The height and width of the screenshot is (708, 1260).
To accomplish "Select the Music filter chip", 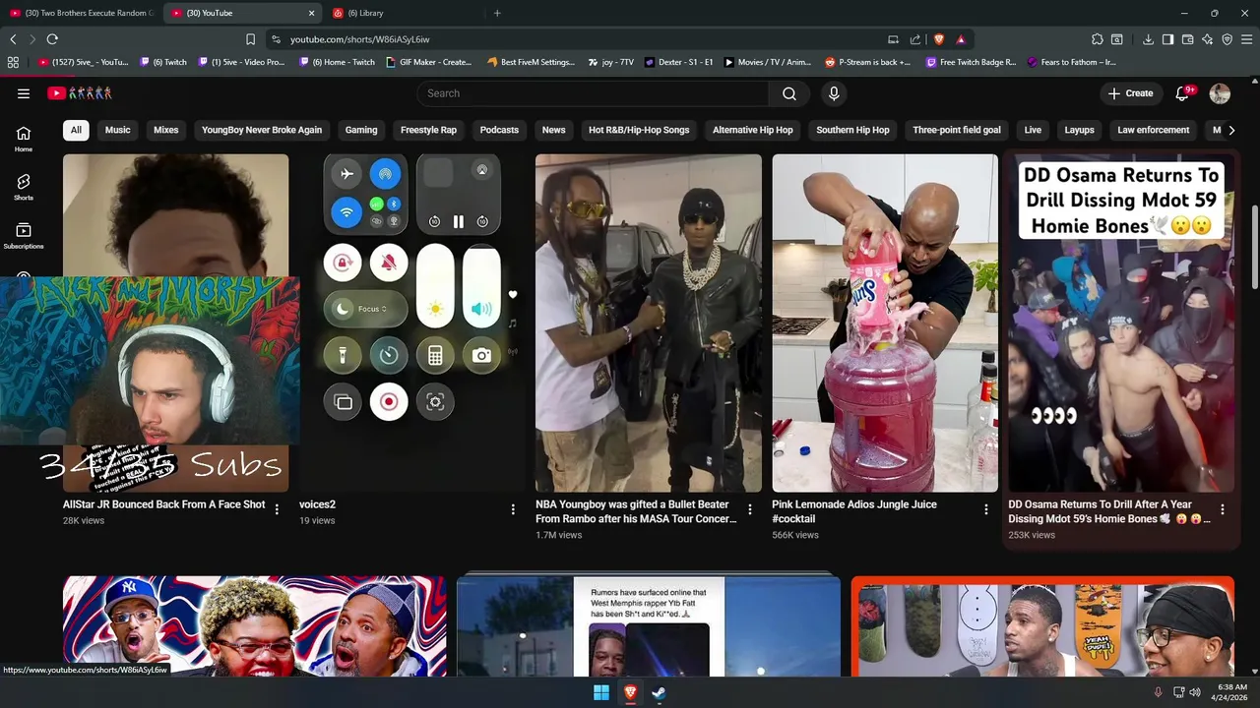I will click(x=118, y=130).
